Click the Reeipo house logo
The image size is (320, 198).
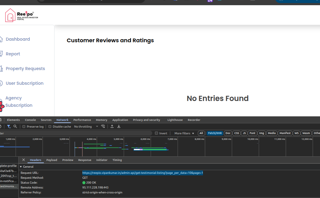click(10, 15)
